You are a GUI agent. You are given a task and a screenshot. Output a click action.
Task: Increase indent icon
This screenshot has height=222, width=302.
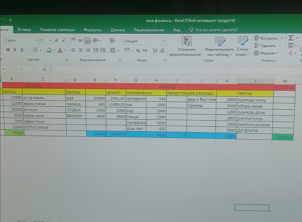tap(103, 51)
